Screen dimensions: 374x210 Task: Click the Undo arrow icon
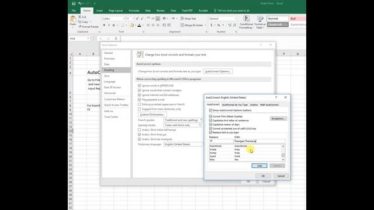point(79,3)
